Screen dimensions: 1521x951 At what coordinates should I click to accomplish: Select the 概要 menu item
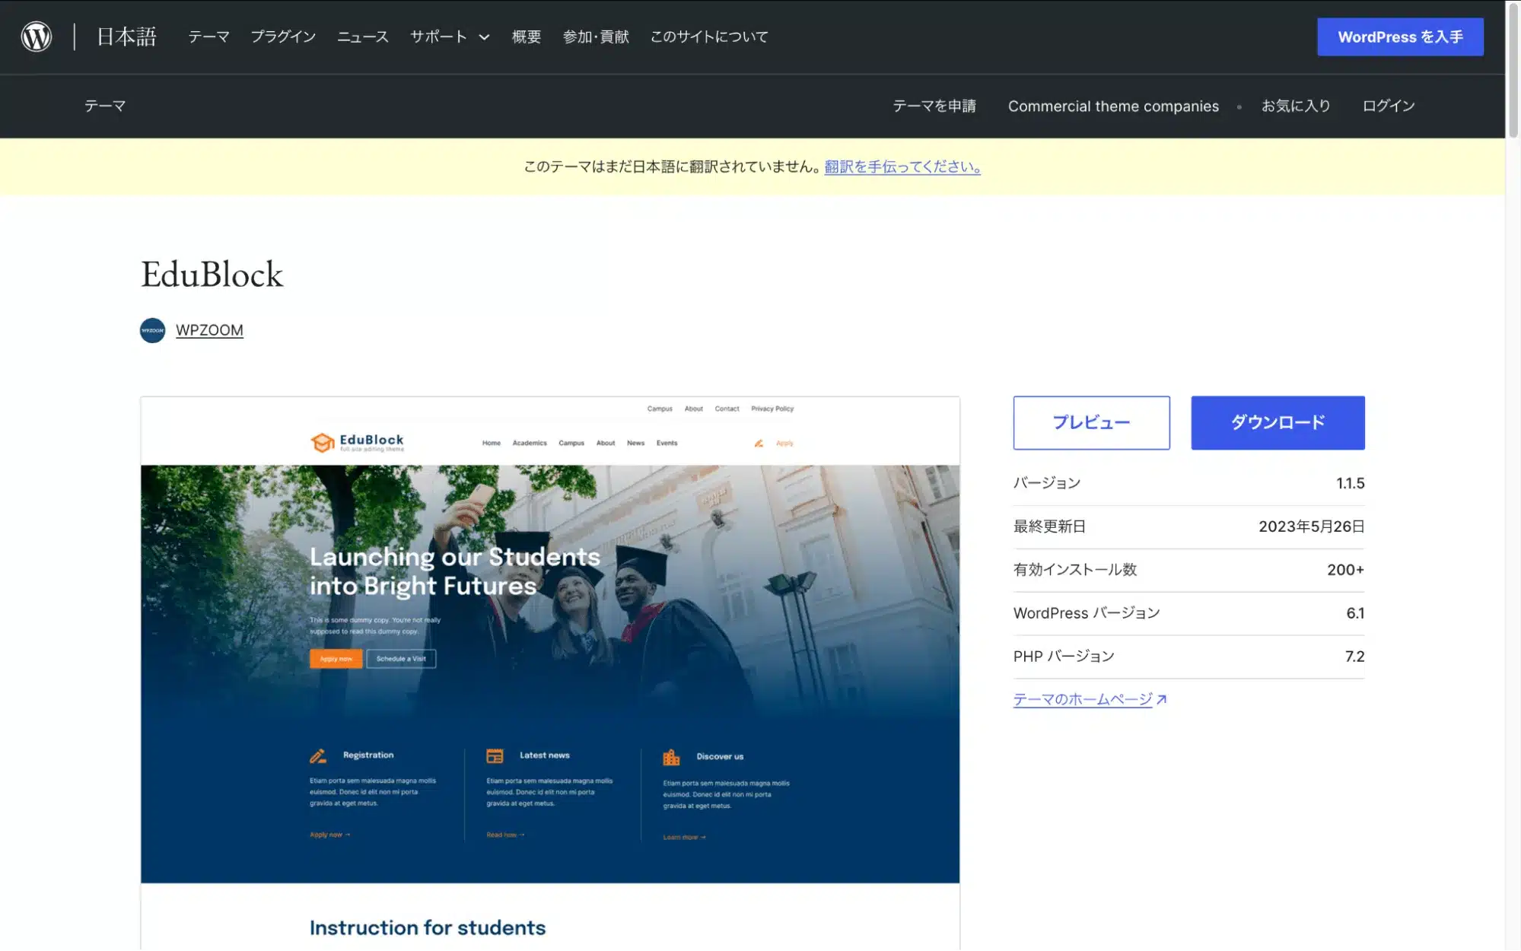coord(527,37)
